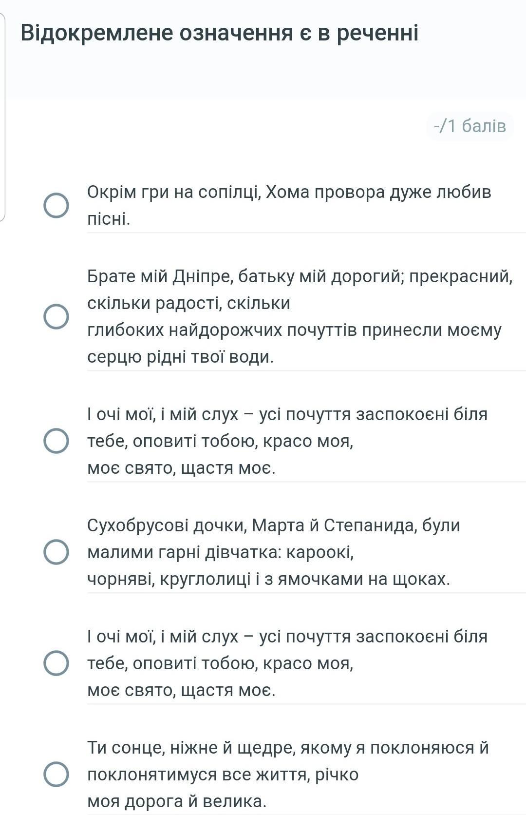The image size is (526, 815).
Task: Click the words 'серцю рідні твої води'
Action: point(180,357)
